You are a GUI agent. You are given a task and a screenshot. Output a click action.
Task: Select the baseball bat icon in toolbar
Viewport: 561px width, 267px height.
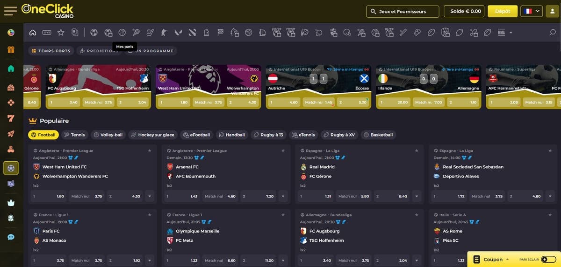[x=403, y=33]
